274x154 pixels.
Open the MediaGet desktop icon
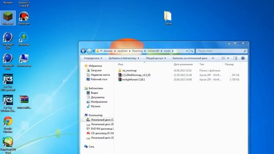point(24,39)
